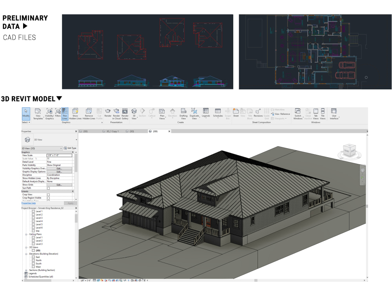
Task: Enable the Sun Path checkbox
Action: 48,188
